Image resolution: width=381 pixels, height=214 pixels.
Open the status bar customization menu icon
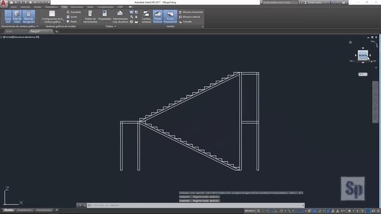coord(379,211)
